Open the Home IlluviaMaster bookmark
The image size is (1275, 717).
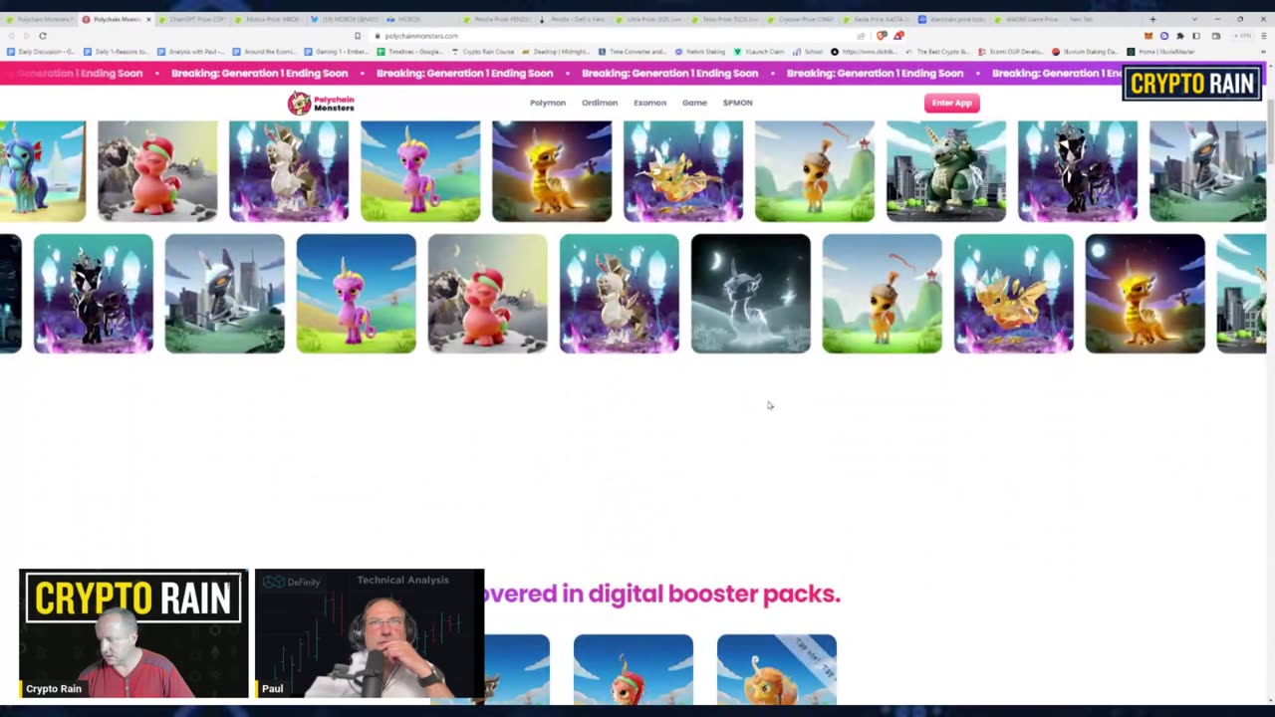coord(1162,52)
